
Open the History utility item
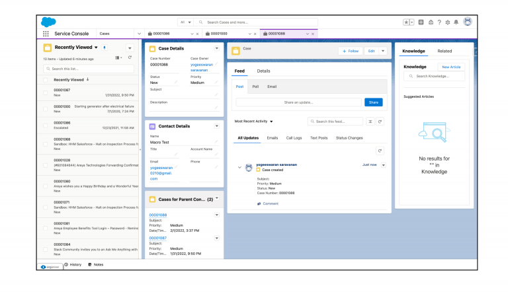point(73,265)
